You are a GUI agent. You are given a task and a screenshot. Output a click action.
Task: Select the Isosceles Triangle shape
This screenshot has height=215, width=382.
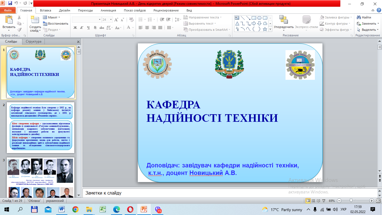pos(237,24)
